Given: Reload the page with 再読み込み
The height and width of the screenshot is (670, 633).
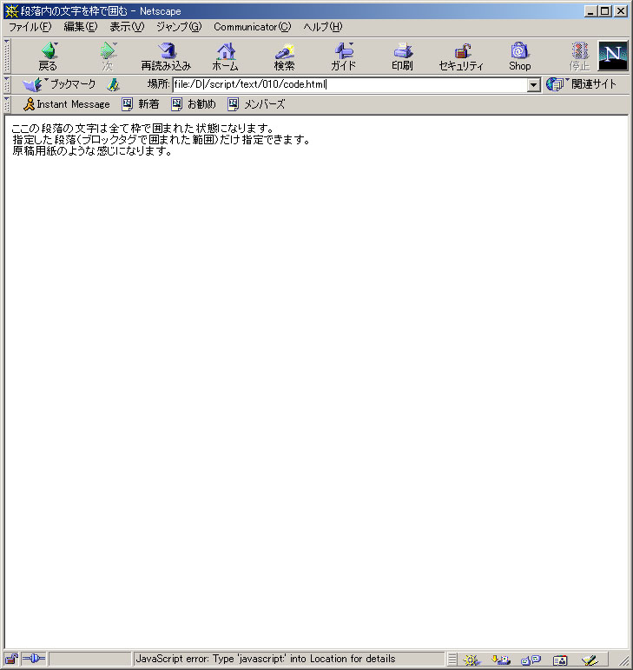Looking at the screenshot, I should point(166,56).
